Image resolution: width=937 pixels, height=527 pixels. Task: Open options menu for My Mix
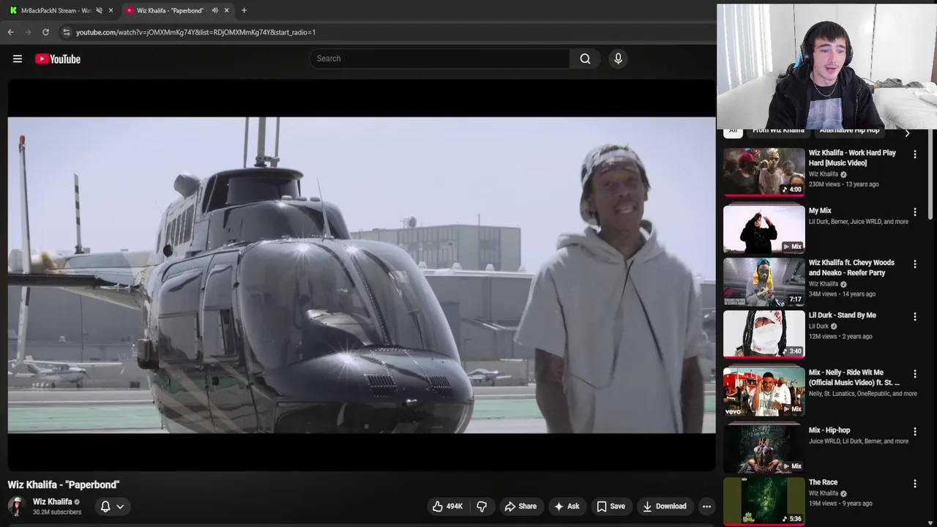point(914,212)
